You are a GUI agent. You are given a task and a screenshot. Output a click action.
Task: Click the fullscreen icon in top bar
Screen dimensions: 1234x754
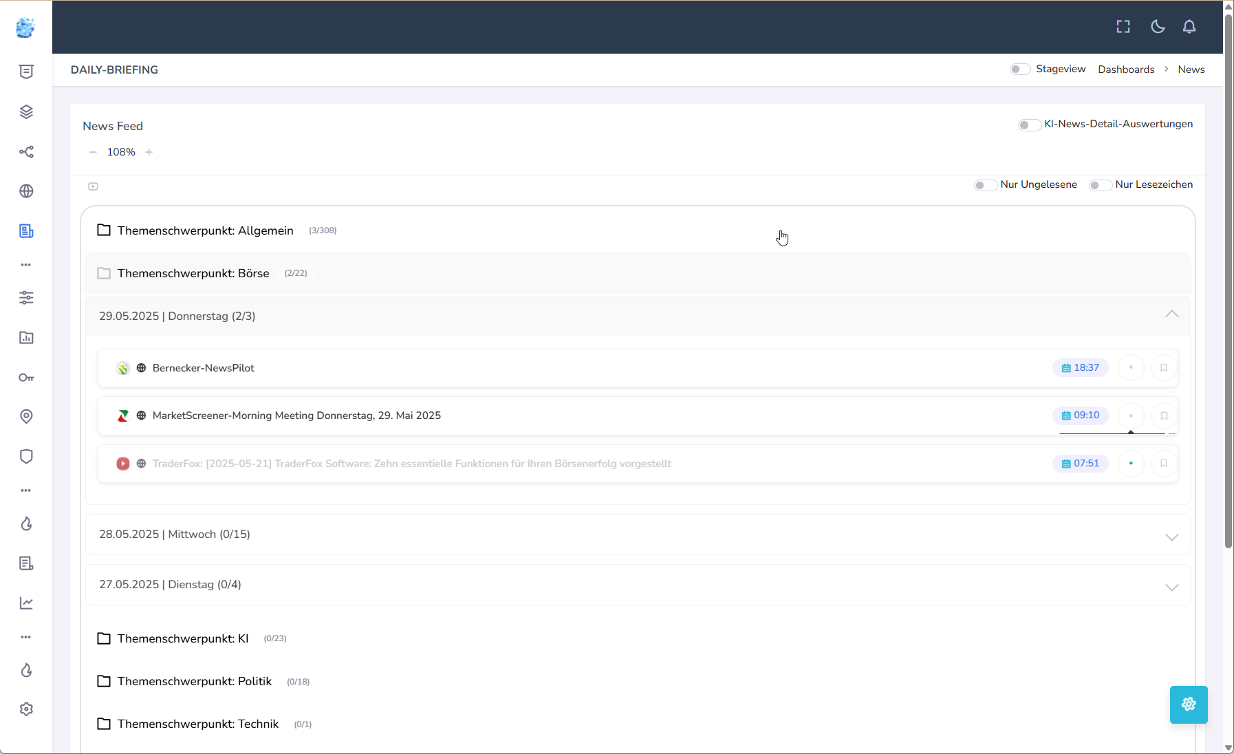pos(1123,27)
